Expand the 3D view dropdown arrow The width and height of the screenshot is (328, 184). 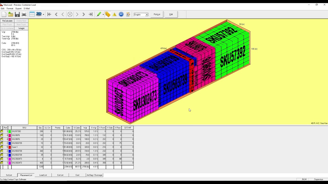tap(43, 14)
